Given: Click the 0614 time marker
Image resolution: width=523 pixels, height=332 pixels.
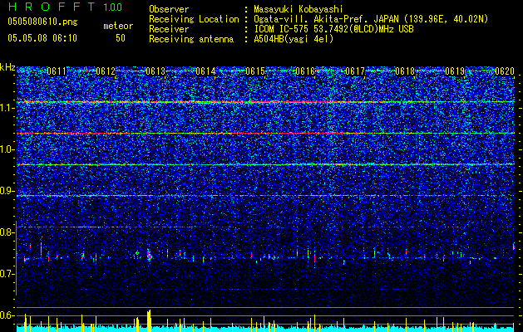Looking at the screenshot, I should point(205,71).
